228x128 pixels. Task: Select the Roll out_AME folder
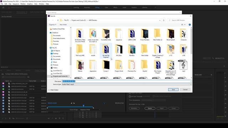point(80,50)
